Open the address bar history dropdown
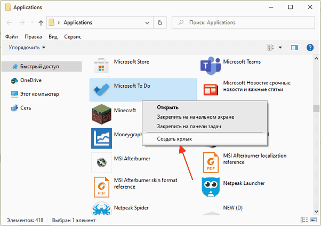321x226 pixels. (x=147, y=23)
